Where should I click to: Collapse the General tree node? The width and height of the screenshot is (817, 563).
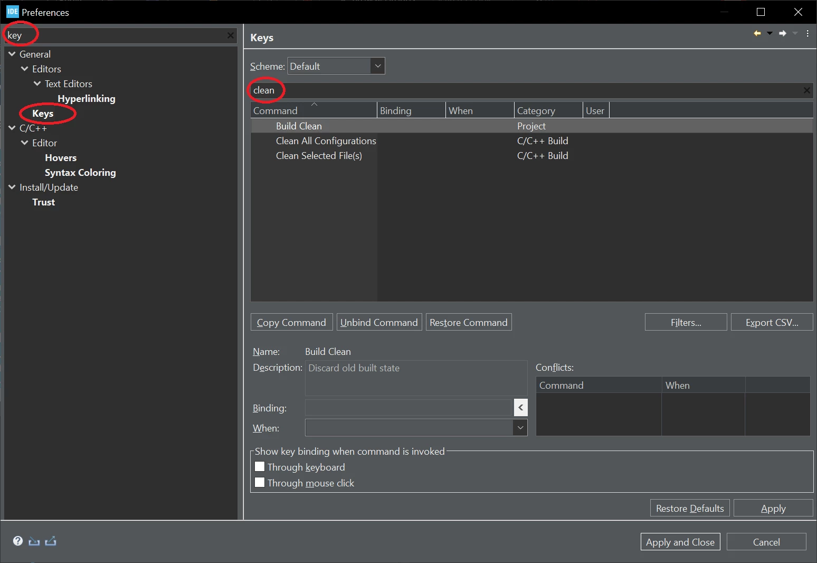[x=12, y=54]
